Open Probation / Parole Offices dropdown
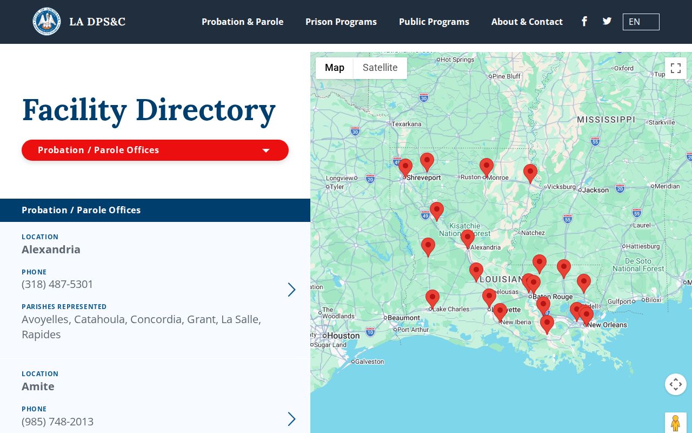692x433 pixels. pos(155,150)
